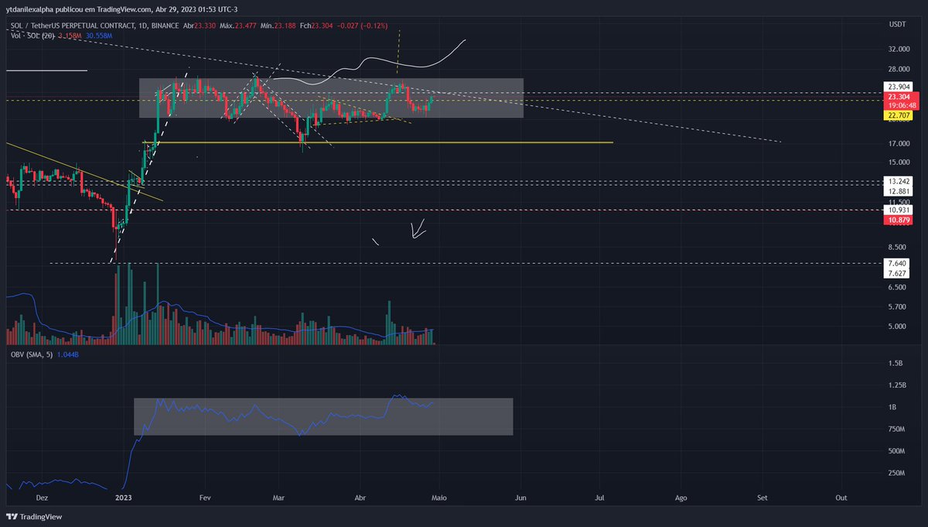
Task: Click the 10.931 price level label
Action: 897,210
